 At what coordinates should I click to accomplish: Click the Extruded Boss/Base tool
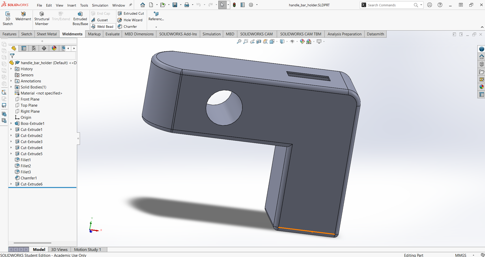click(x=80, y=18)
